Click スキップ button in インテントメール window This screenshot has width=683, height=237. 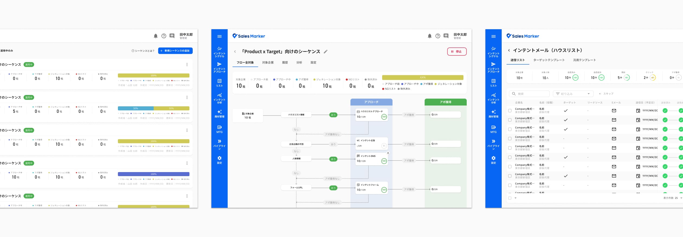(606, 94)
